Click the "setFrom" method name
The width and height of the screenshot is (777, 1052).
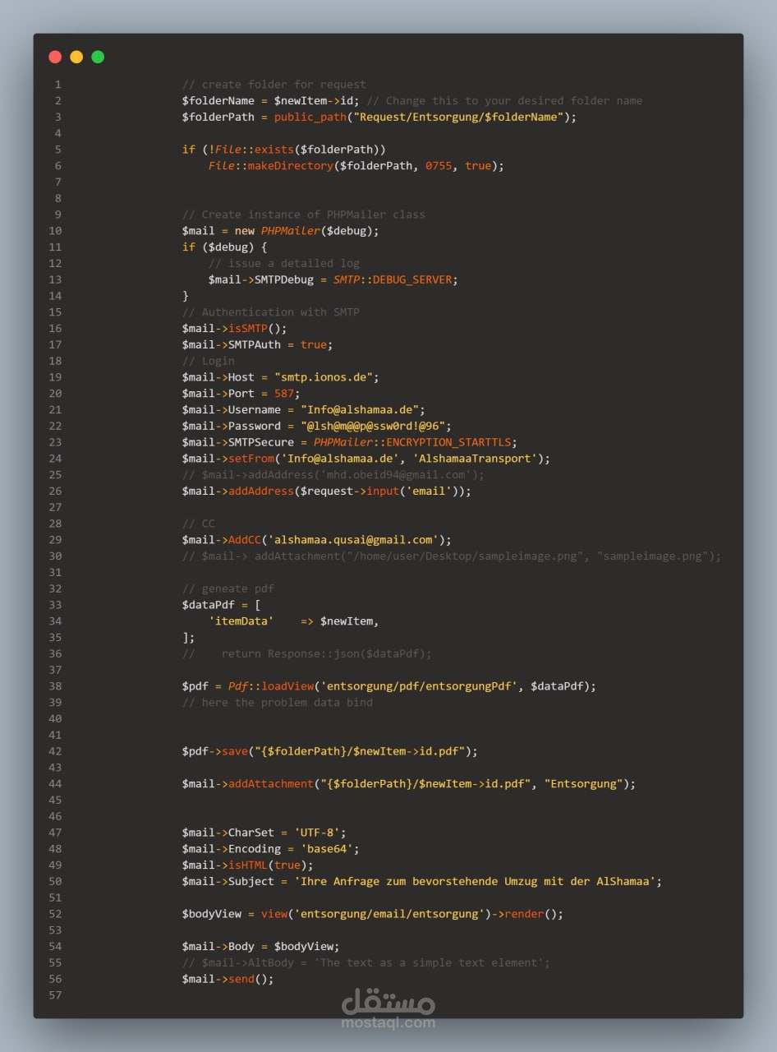click(x=251, y=458)
